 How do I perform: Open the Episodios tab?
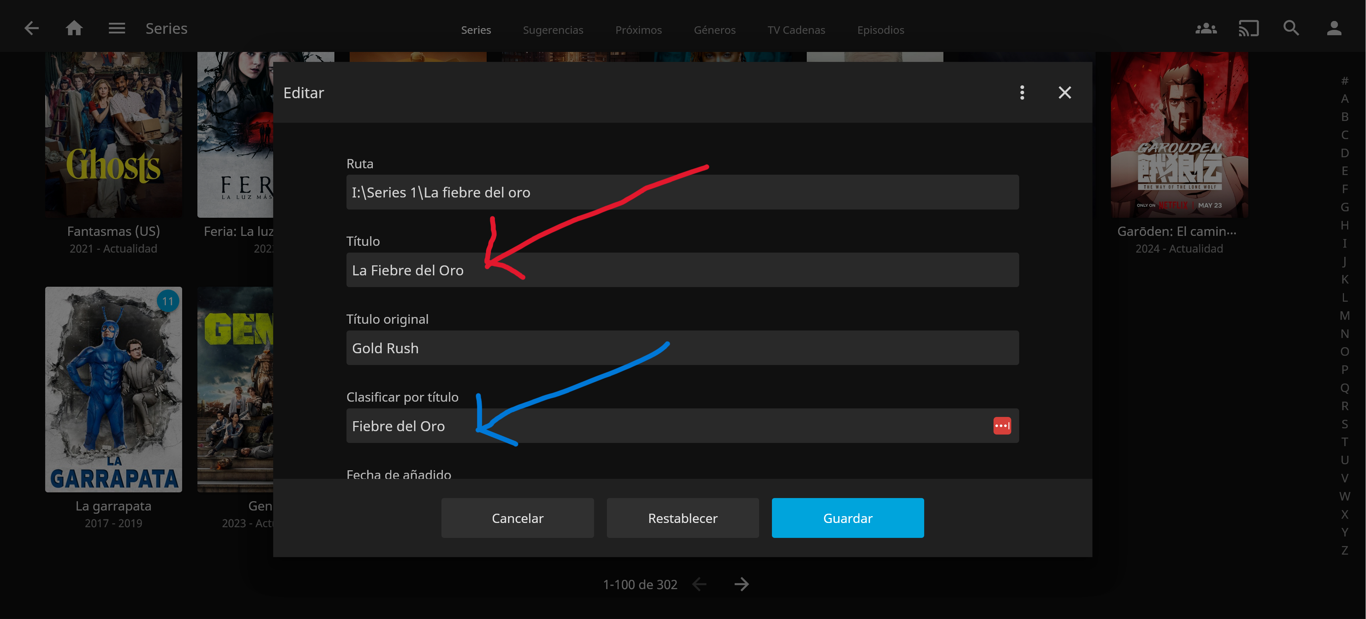(880, 30)
